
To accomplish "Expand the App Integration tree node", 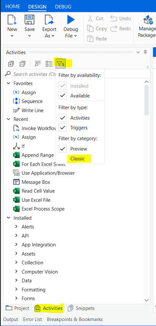I will pyautogui.click(x=16, y=245).
